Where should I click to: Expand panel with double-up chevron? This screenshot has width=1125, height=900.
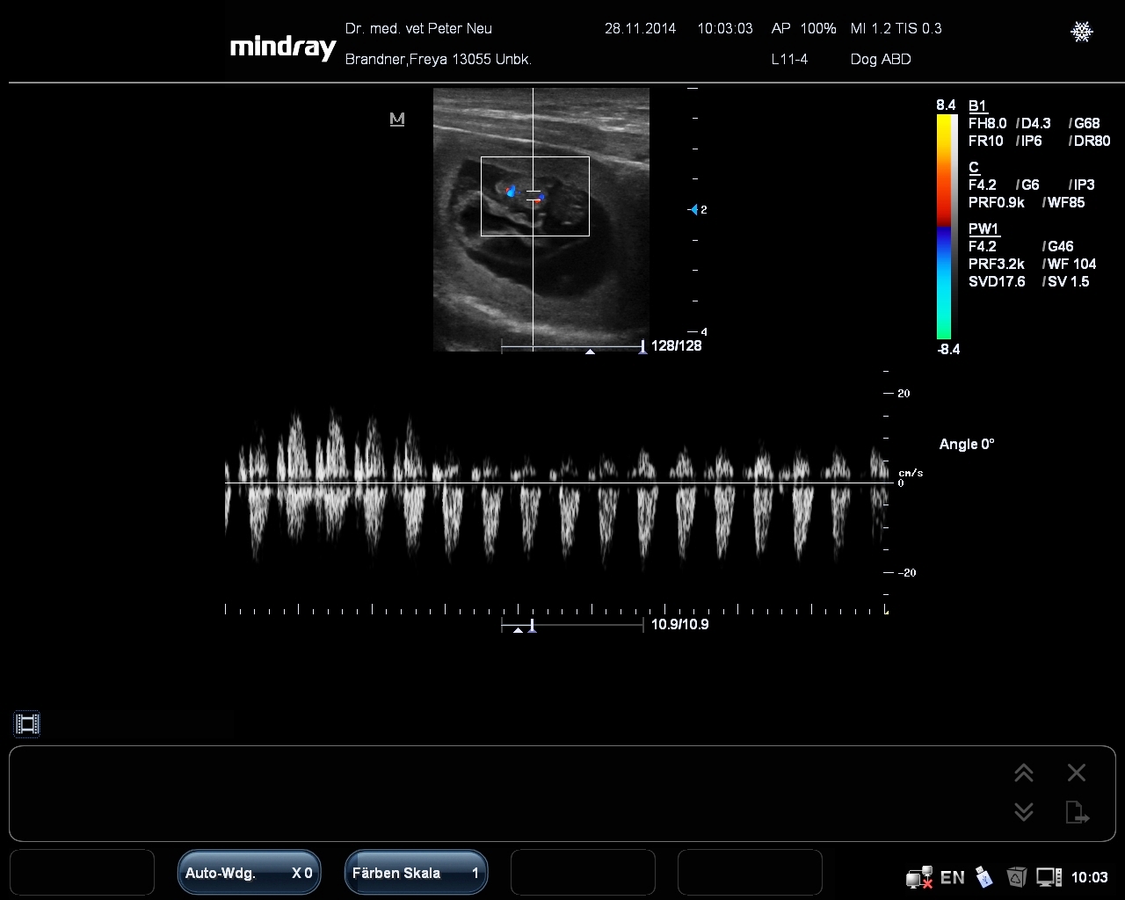(x=1023, y=773)
